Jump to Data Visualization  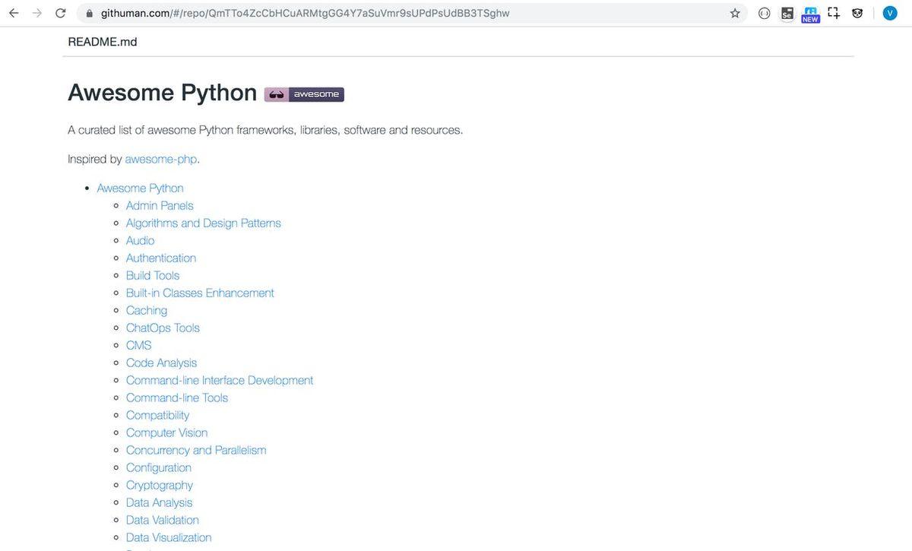169,537
